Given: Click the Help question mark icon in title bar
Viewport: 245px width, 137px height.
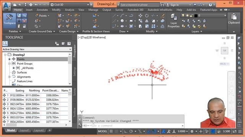Looking at the screenshot, I should click(x=210, y=5).
